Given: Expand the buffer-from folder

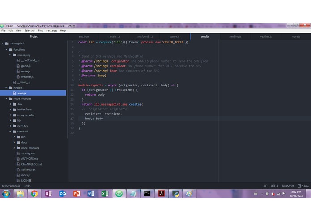Looking at the screenshot, I should pyautogui.click(x=10, y=110).
